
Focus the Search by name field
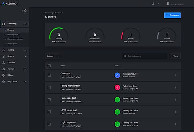click(x=145, y=56)
